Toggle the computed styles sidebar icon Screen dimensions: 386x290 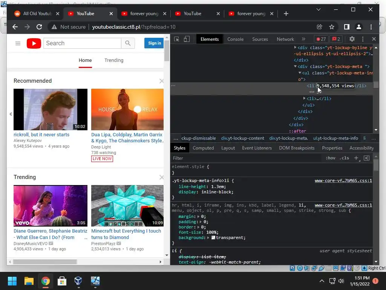click(x=366, y=158)
